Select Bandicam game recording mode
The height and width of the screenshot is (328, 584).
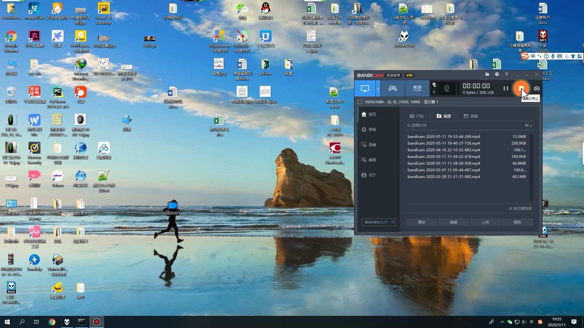393,88
